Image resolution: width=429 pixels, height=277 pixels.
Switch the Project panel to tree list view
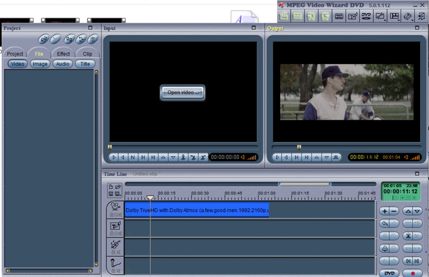[x=81, y=40]
